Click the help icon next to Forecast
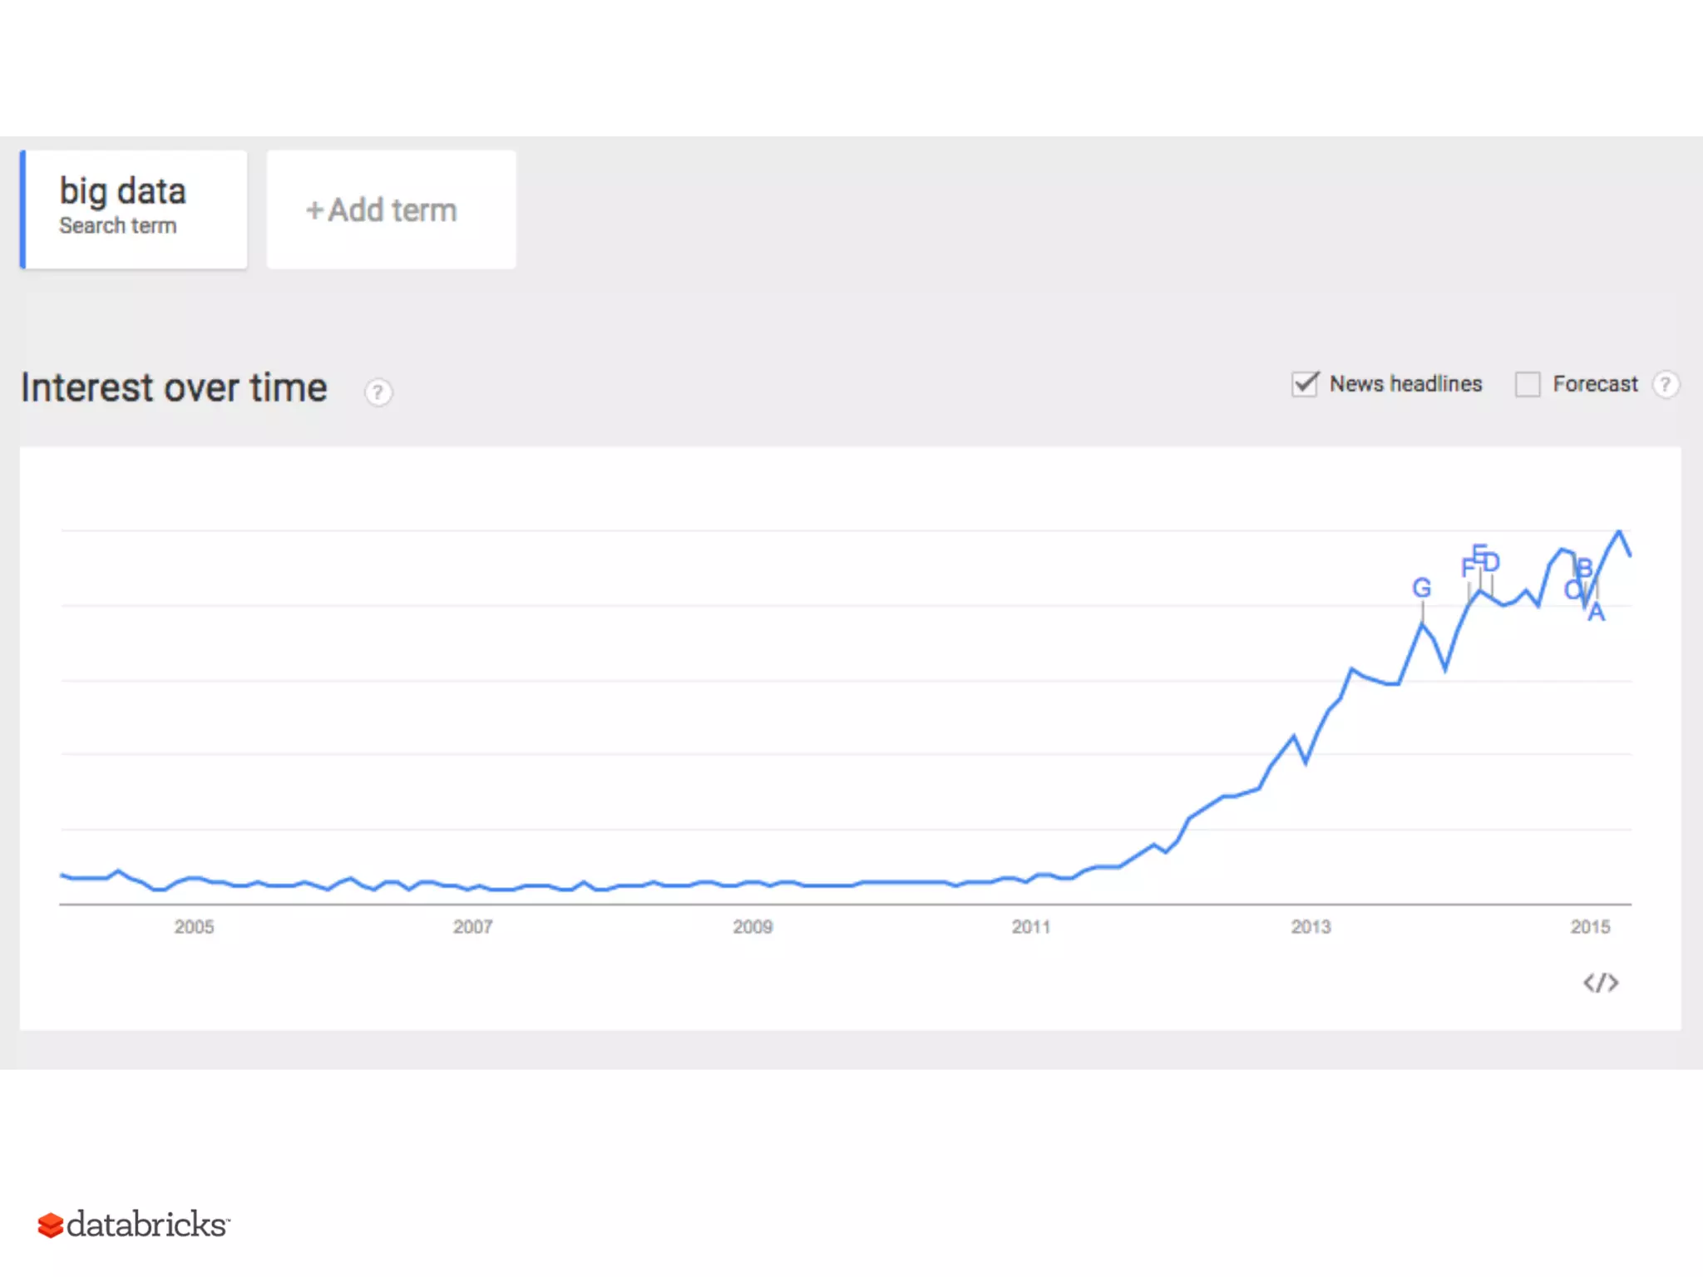This screenshot has height=1277, width=1703. pyautogui.click(x=1665, y=384)
